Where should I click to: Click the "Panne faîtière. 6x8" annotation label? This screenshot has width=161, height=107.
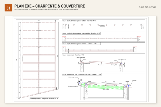point(80,58)
